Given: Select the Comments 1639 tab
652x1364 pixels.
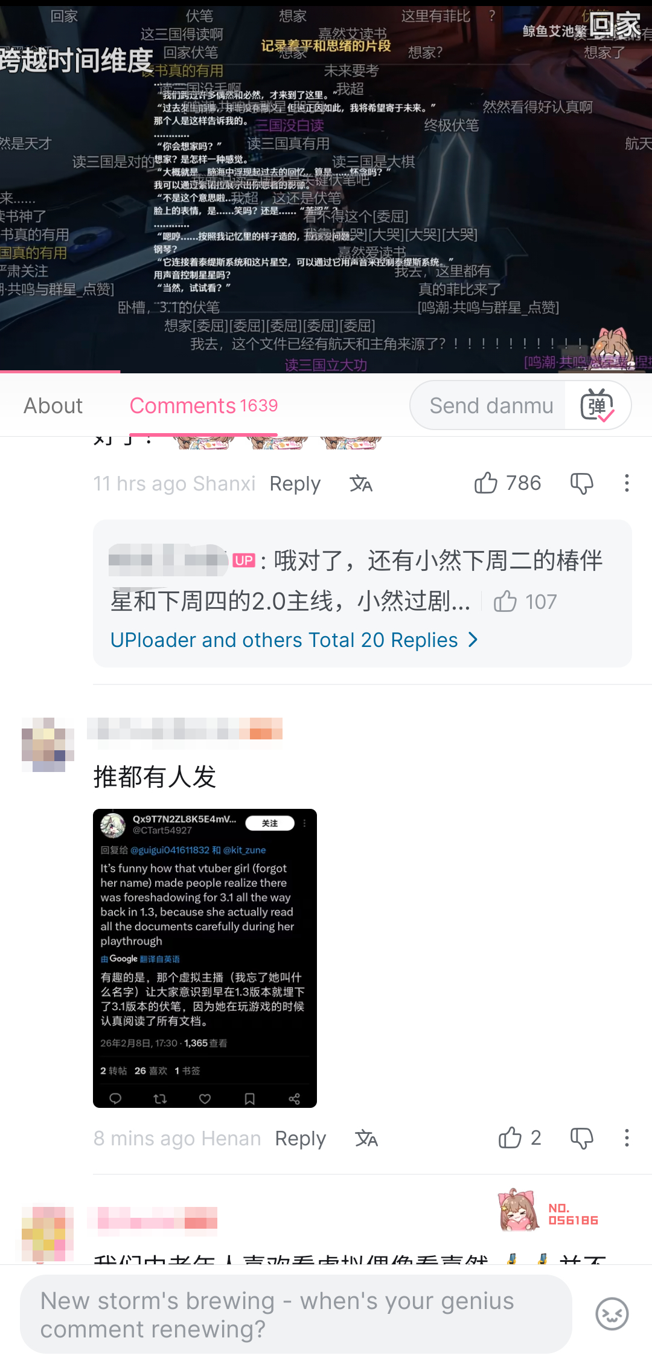Looking at the screenshot, I should [x=203, y=405].
